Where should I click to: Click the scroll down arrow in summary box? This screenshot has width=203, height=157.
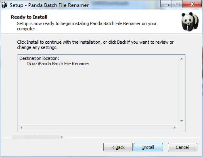(182, 121)
